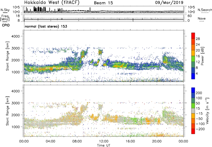The height and width of the screenshot is (147, 212).
Task: Click '4000' on the power panel range axis
Action: pyautogui.click(x=16, y=36)
